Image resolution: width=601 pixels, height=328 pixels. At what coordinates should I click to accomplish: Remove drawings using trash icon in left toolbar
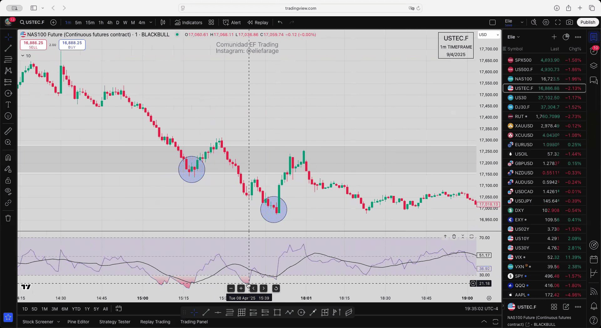pos(8,218)
